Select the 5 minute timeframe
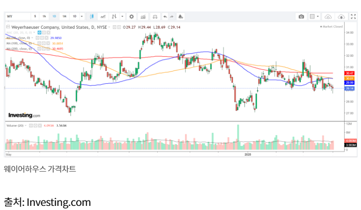Screen dimensions: 361x210 coord(35,16)
